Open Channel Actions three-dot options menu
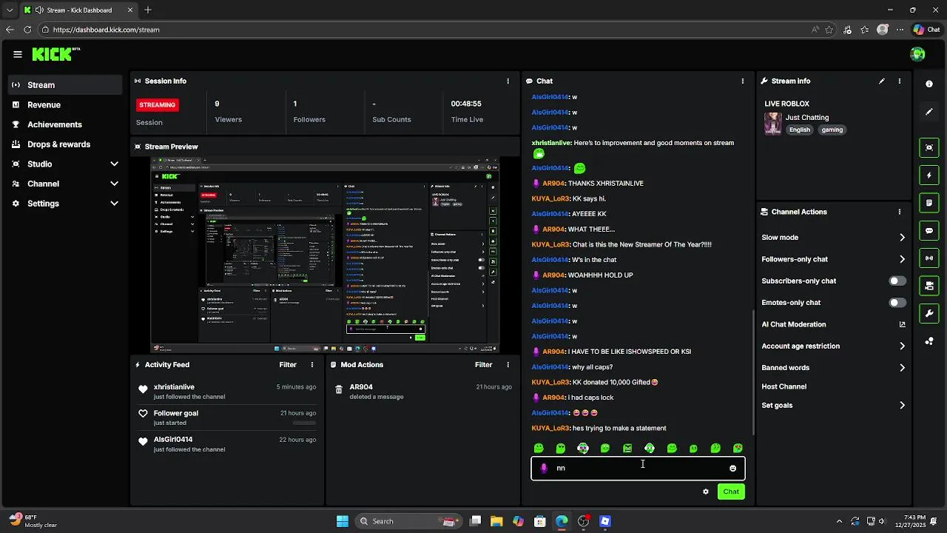947x533 pixels. tap(900, 212)
